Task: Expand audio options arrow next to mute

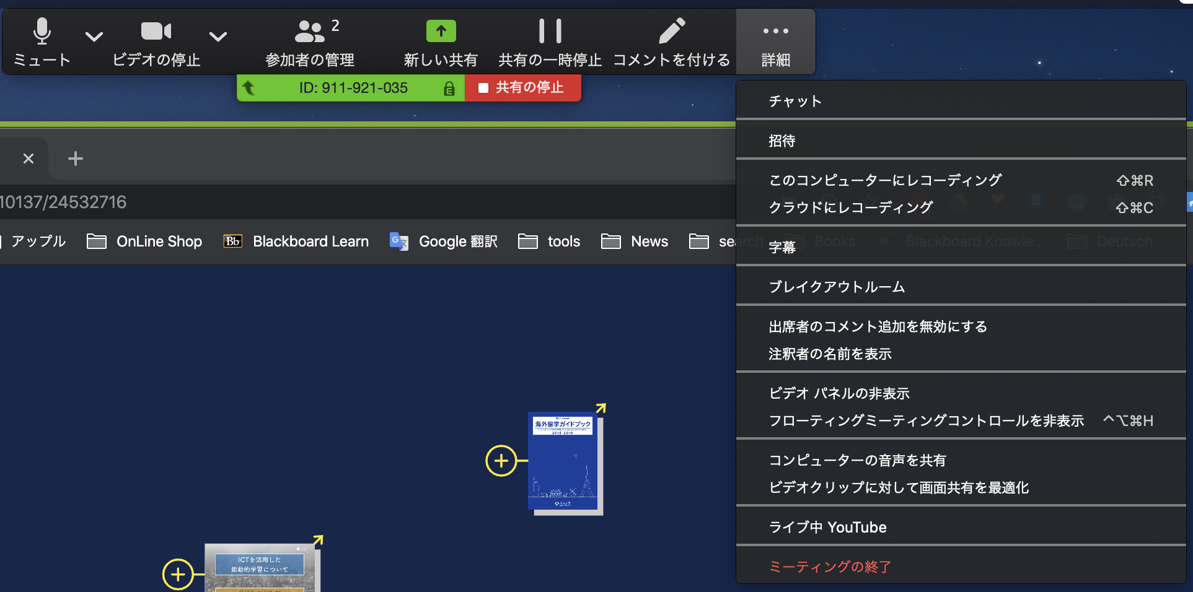Action: (x=94, y=37)
